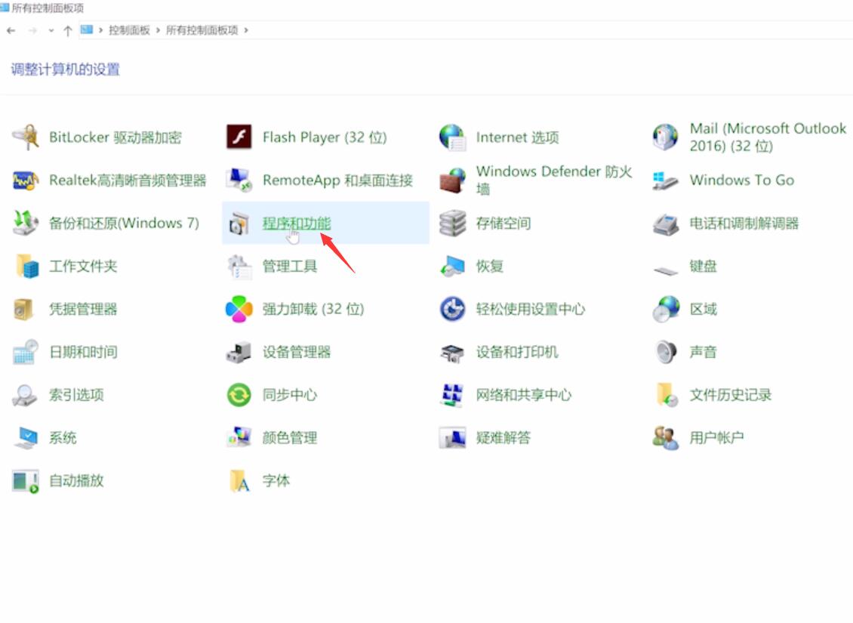This screenshot has width=853, height=623.
Task: Select the 控制面板 breadcrumb segment
Action: click(x=129, y=30)
